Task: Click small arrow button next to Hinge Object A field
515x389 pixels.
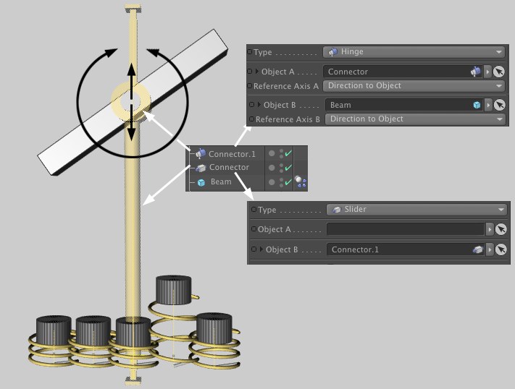Action: [x=488, y=72]
